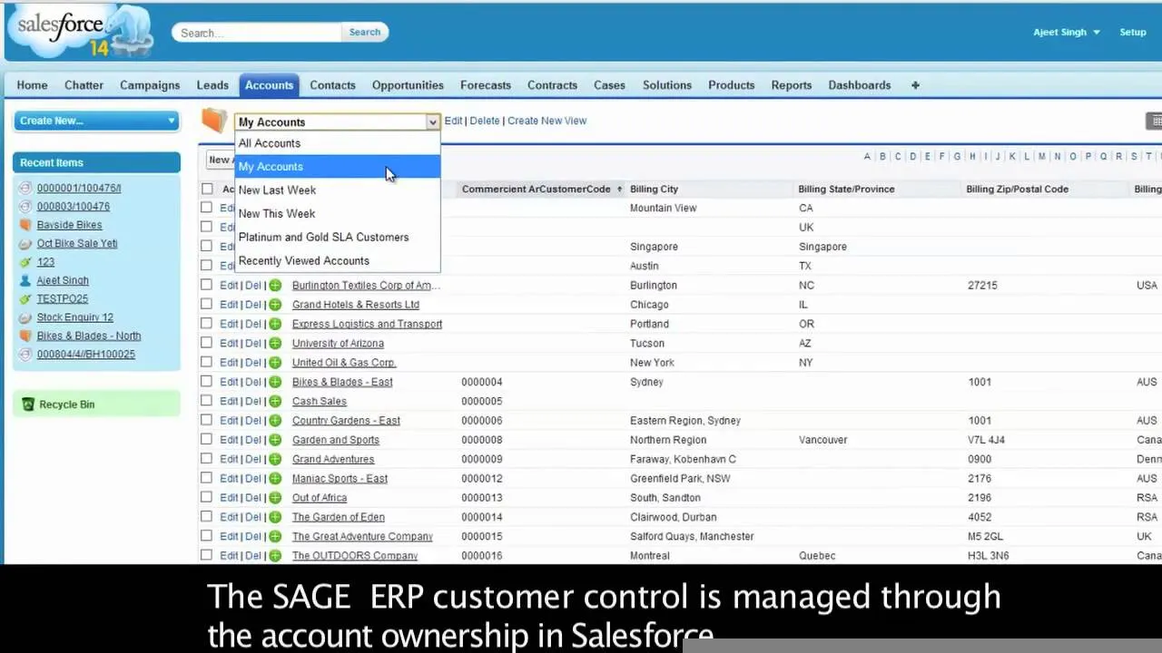The width and height of the screenshot is (1162, 653).
Task: Click the Ajeet Singh user icon in Recent Items
Action: click(25, 280)
